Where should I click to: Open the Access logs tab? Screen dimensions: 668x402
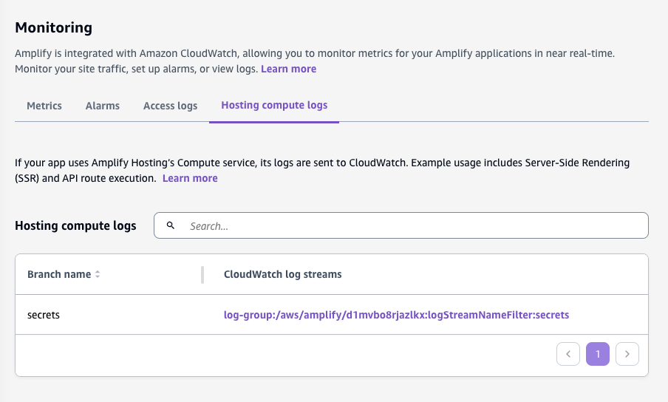tap(171, 106)
